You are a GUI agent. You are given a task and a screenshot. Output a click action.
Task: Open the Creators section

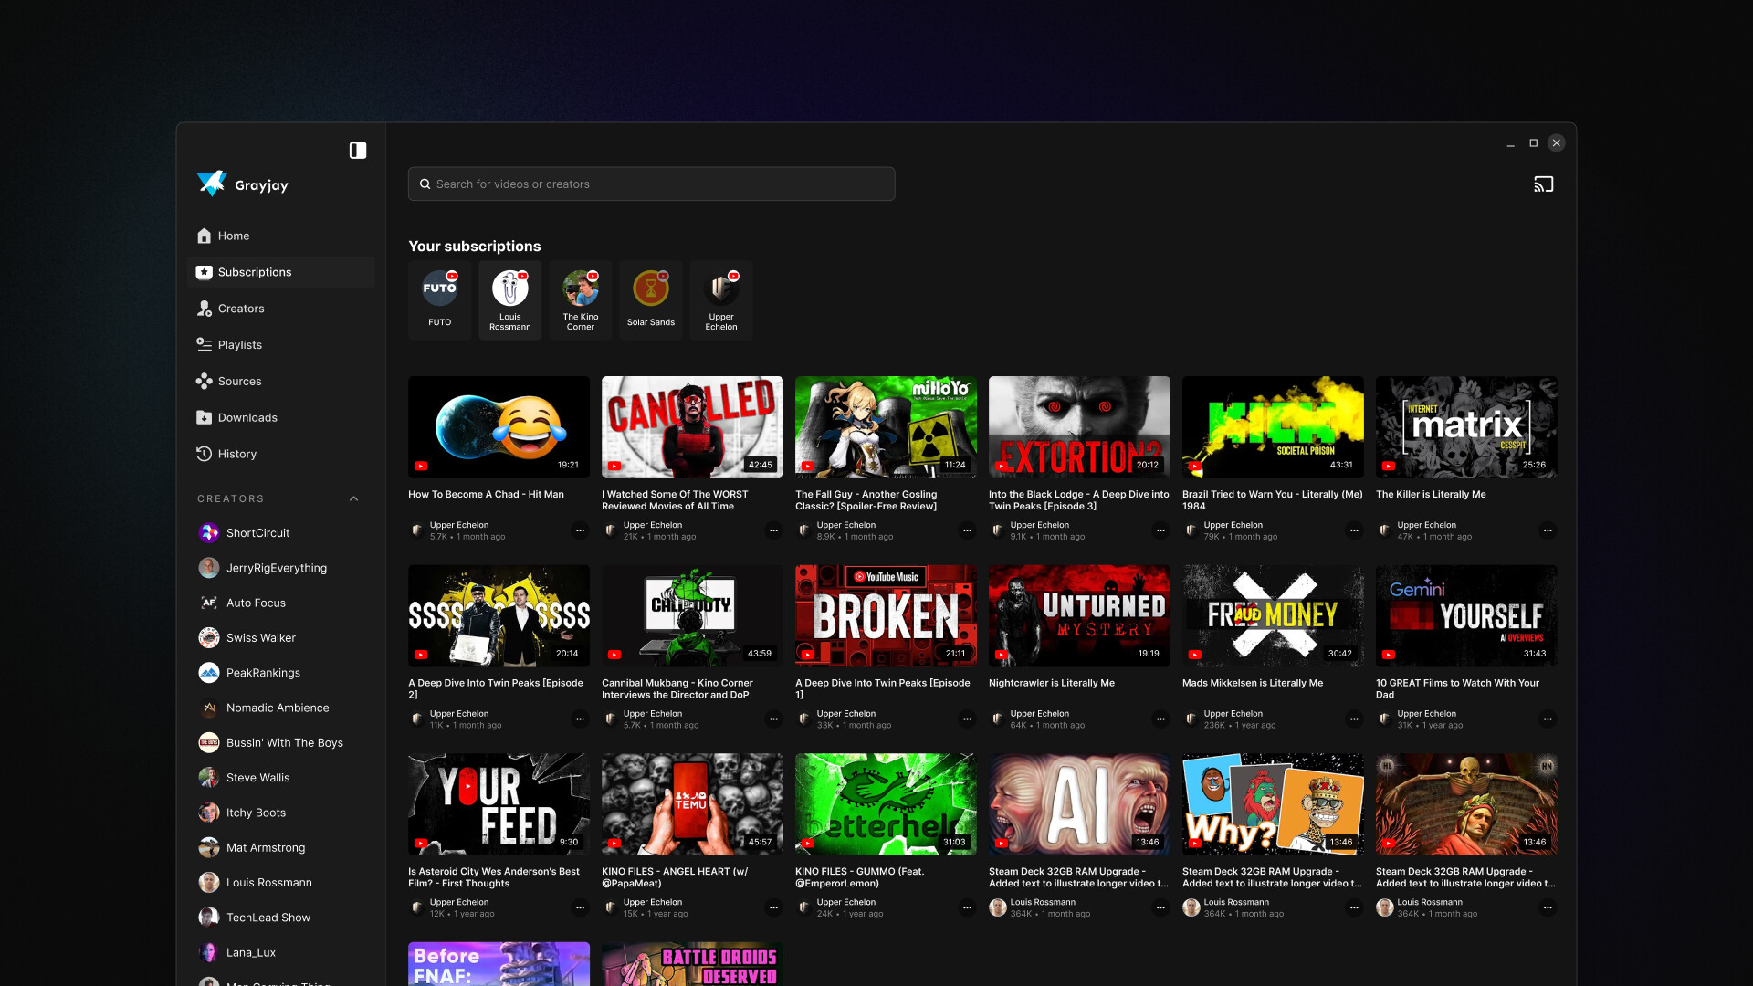pyautogui.click(x=241, y=309)
